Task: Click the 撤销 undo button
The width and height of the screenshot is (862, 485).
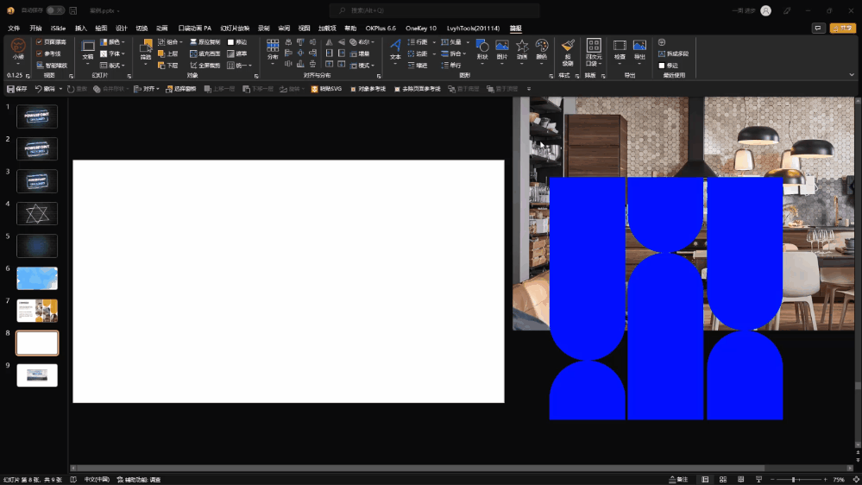Action: click(45, 89)
